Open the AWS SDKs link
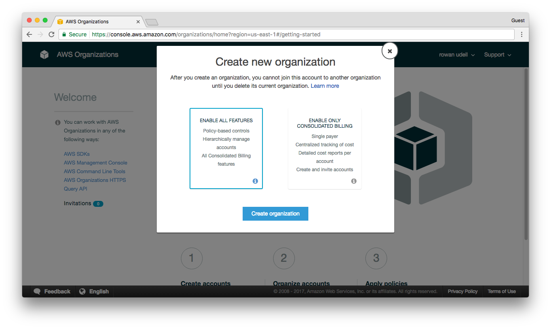551x329 pixels. tap(77, 154)
